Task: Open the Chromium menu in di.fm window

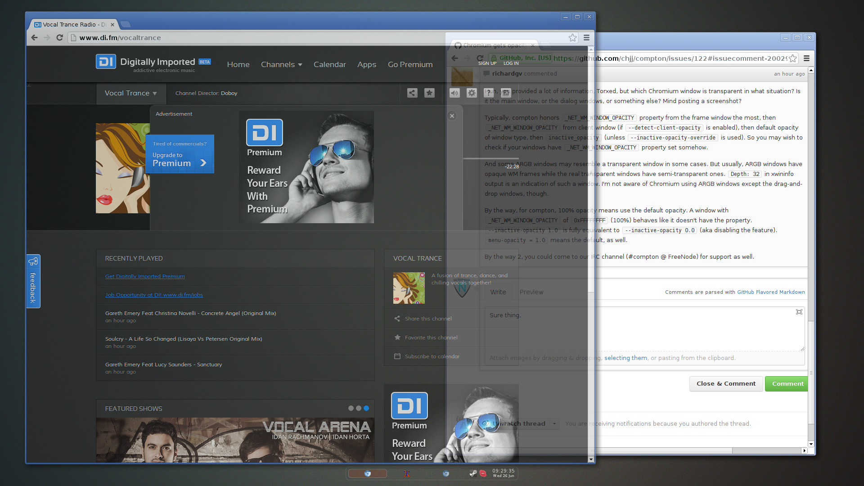Action: tap(586, 38)
